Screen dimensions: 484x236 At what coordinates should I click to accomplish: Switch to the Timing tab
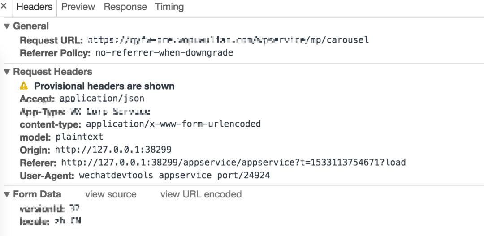point(169,7)
